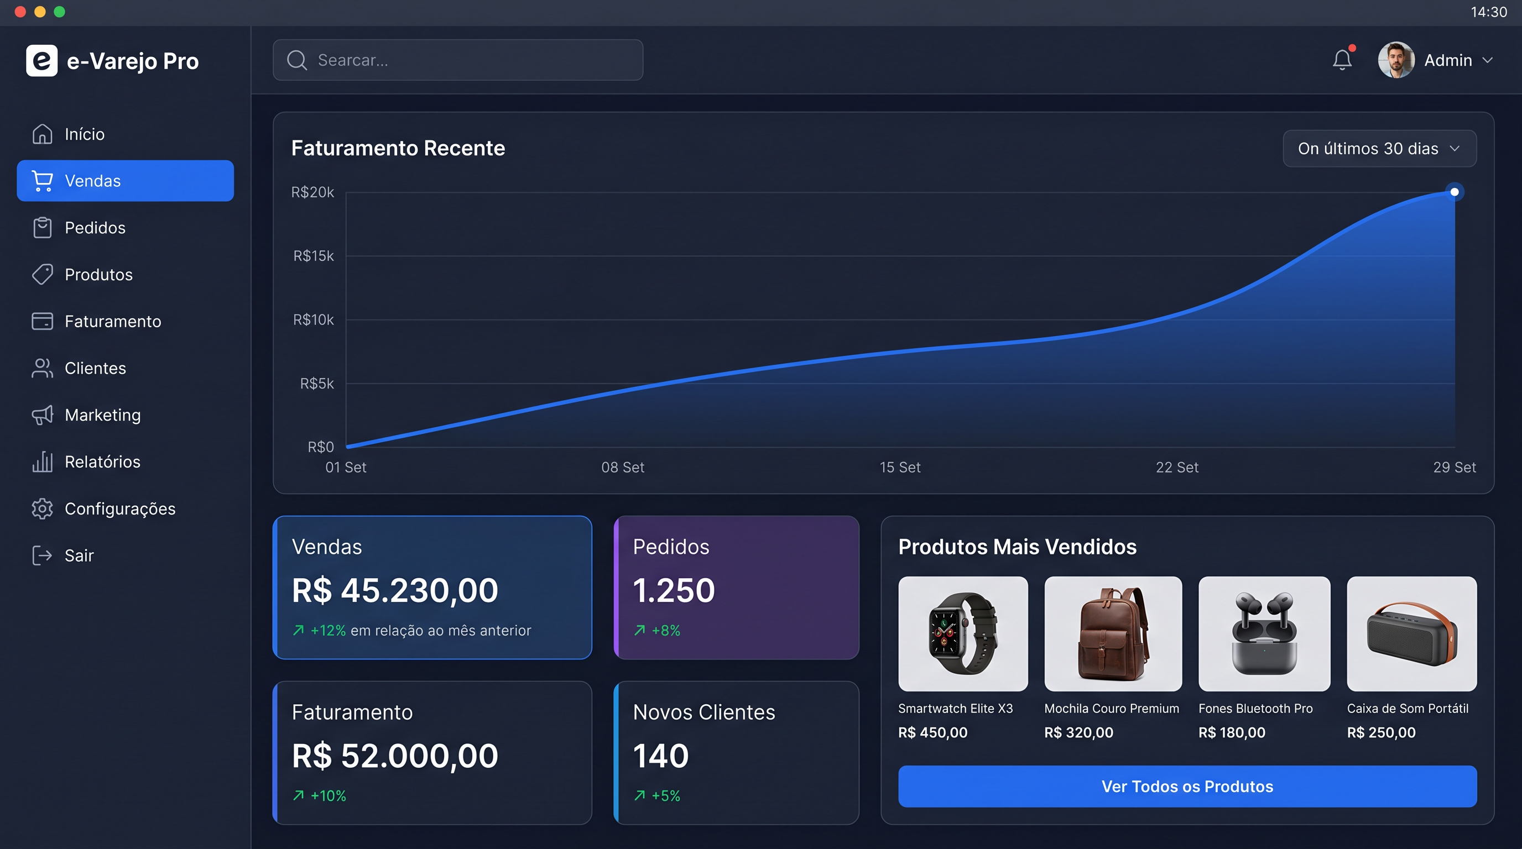Image resolution: width=1522 pixels, height=849 pixels.
Task: Click the Relatórios bar chart icon
Action: [42, 461]
